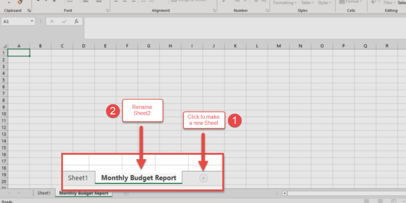Select column R header
Viewport: 406px width, 203px height.
click(x=387, y=46)
